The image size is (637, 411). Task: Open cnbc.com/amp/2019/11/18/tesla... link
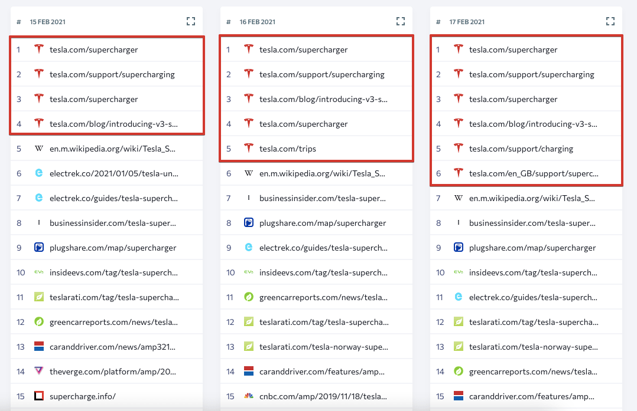click(323, 396)
